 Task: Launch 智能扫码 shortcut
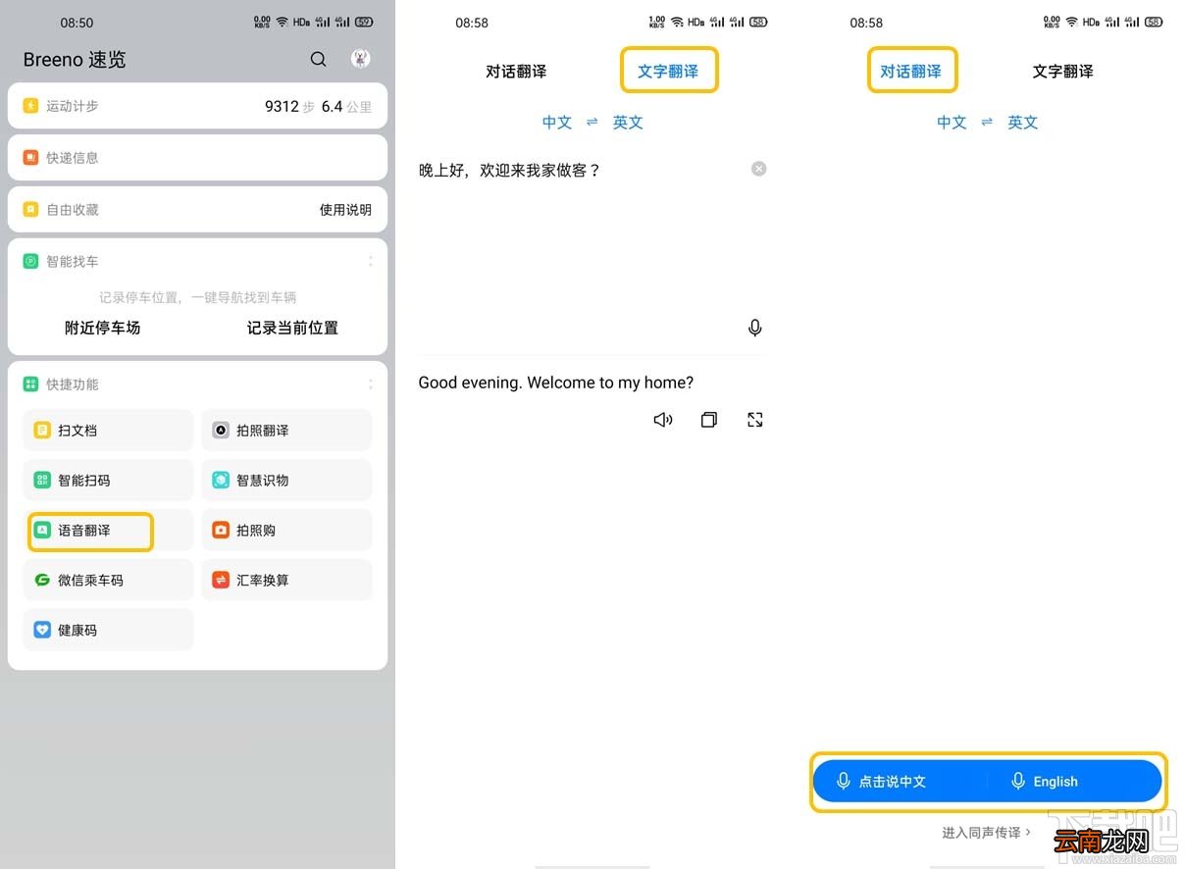click(x=108, y=481)
